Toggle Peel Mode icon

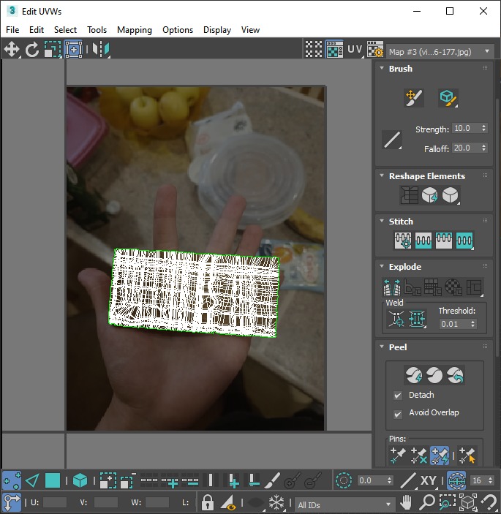(x=434, y=375)
